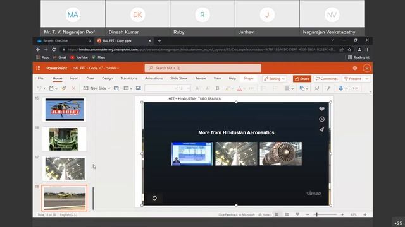Click the Comments button
This screenshot has width=405, height=227.
327,79
